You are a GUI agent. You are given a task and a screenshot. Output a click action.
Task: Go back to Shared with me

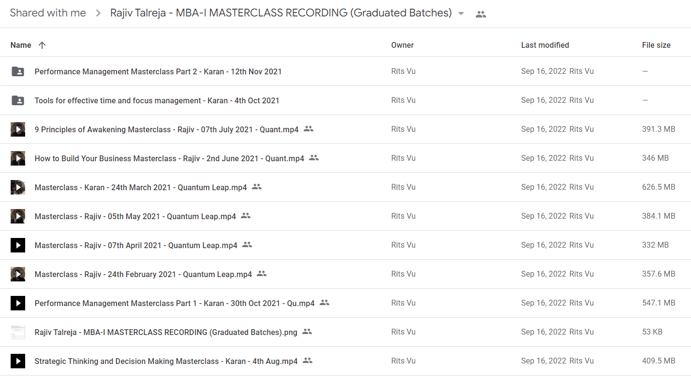pyautogui.click(x=48, y=13)
